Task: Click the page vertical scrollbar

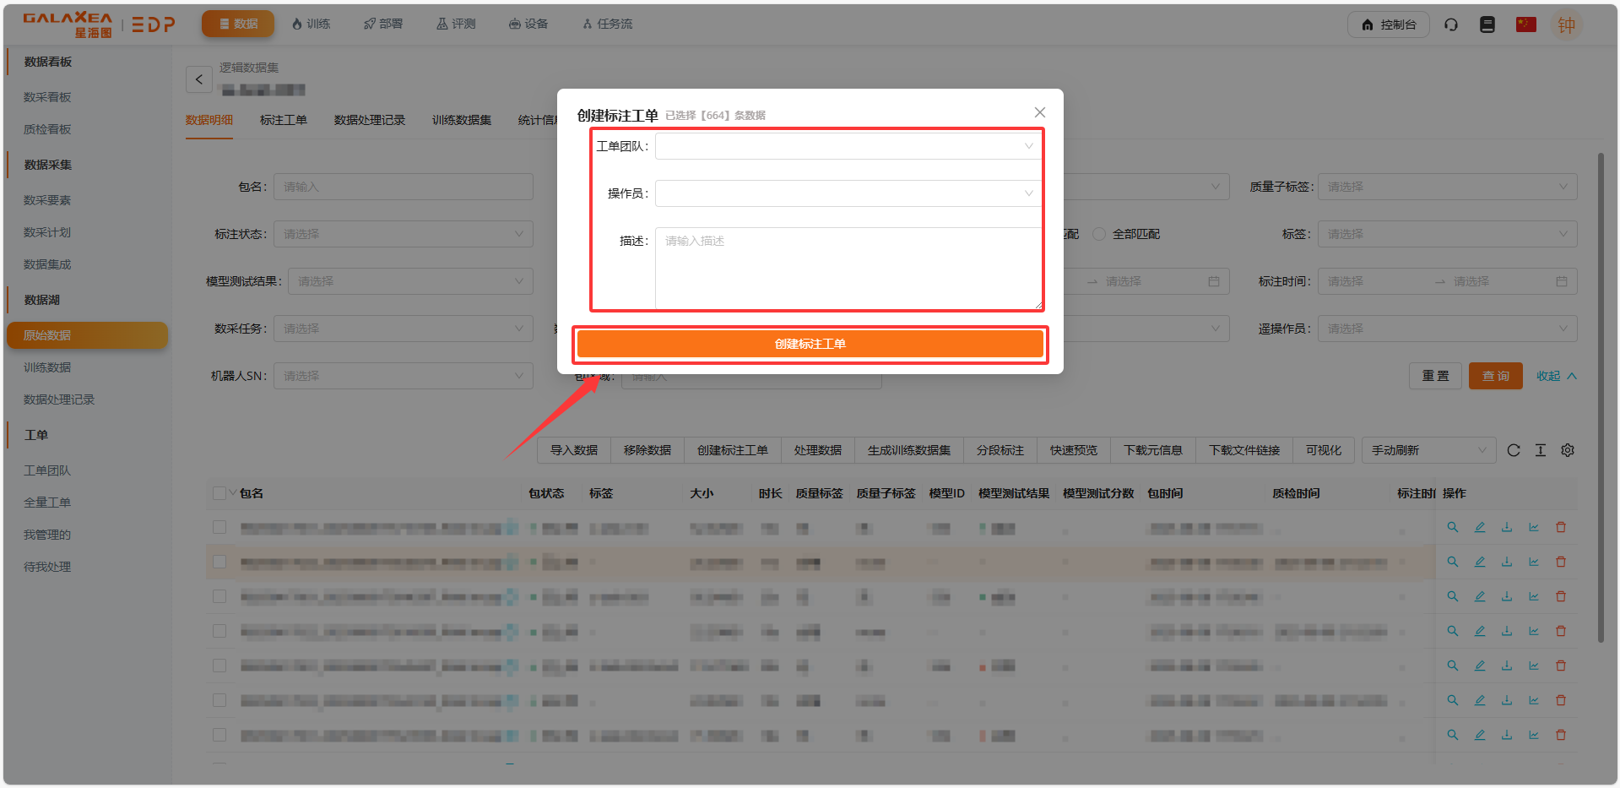Action: 1601,397
